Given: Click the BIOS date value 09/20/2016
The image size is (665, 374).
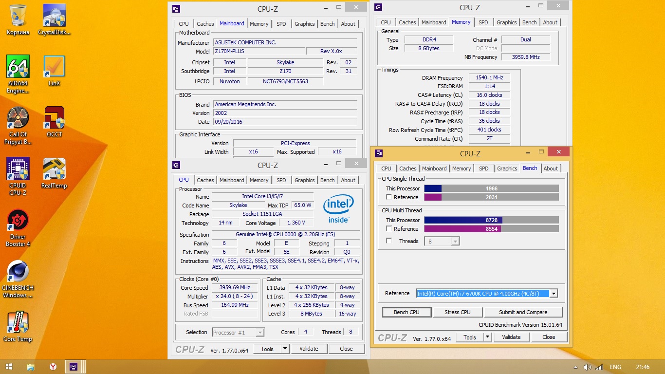Looking at the screenshot, I should point(285,122).
